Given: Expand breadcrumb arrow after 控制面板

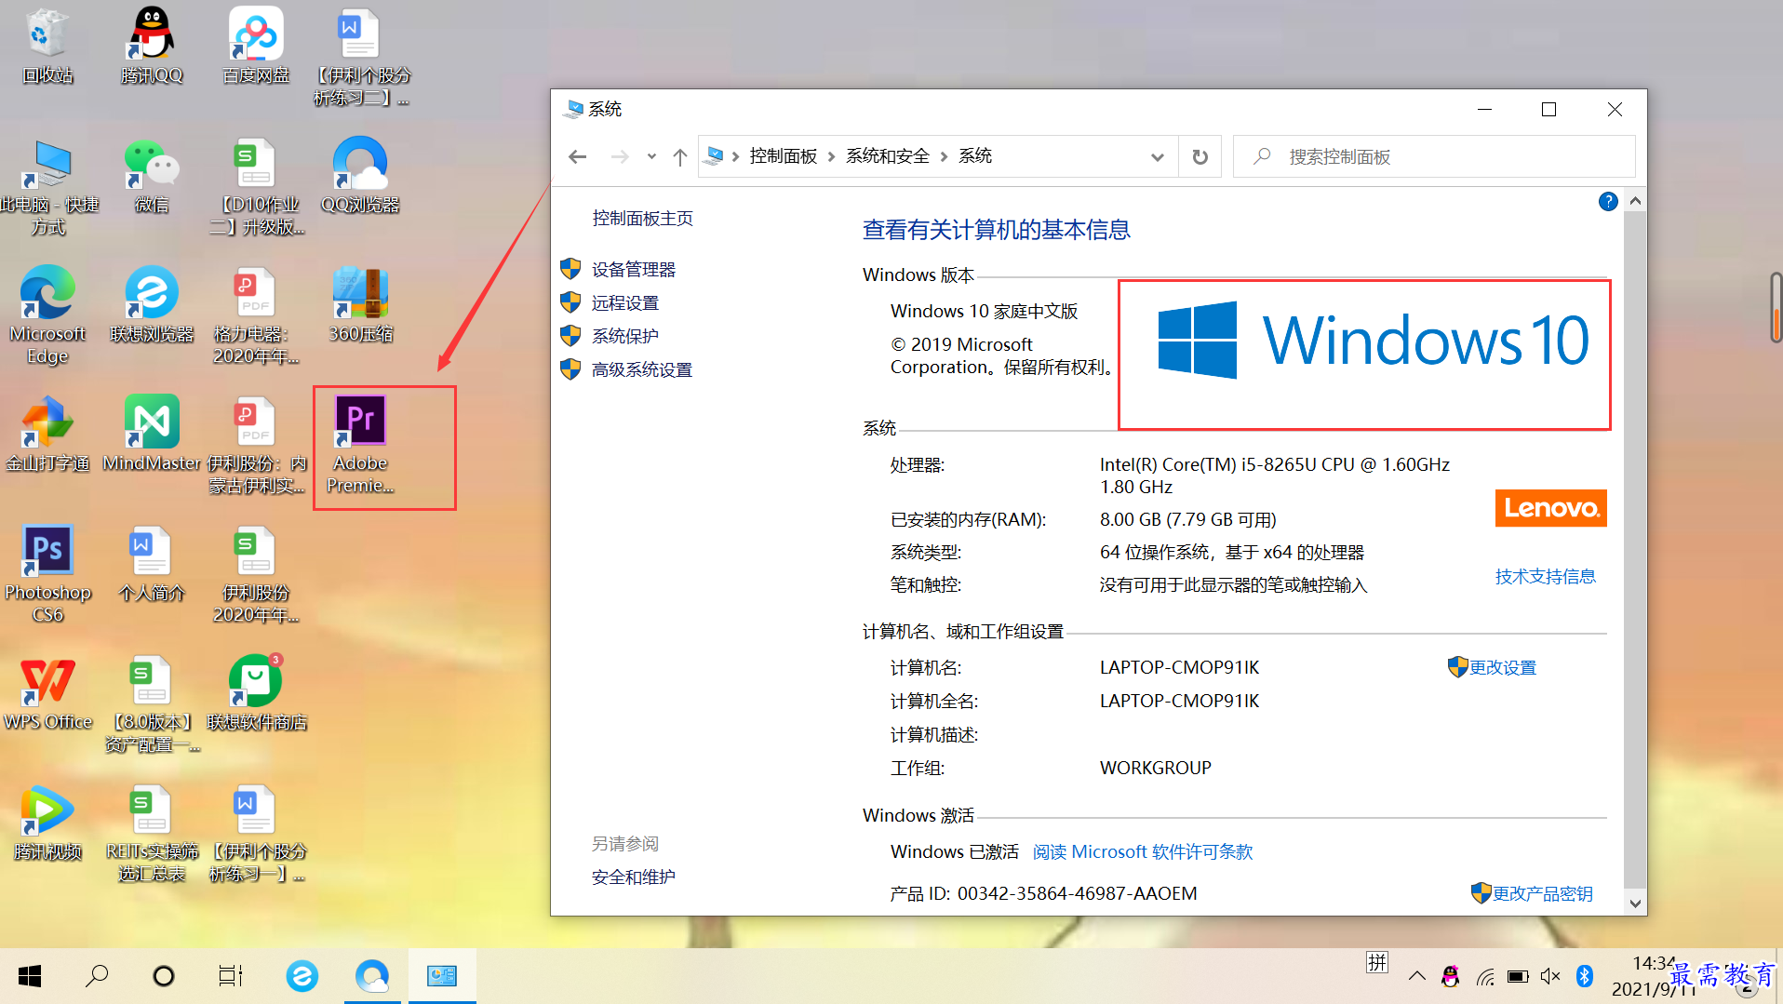Looking at the screenshot, I should [x=831, y=156].
